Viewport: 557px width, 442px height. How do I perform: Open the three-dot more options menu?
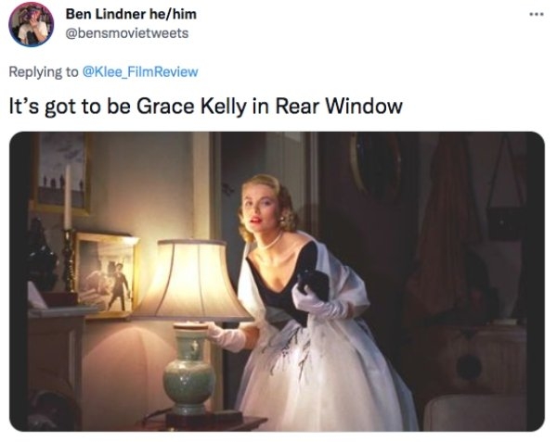537,15
